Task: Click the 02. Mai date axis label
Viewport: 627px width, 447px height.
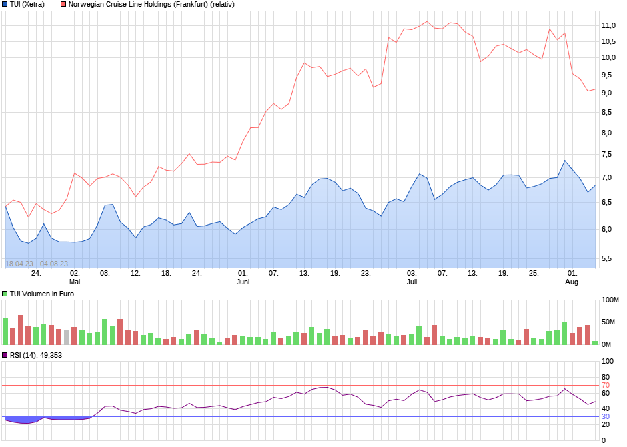Action: click(x=75, y=278)
